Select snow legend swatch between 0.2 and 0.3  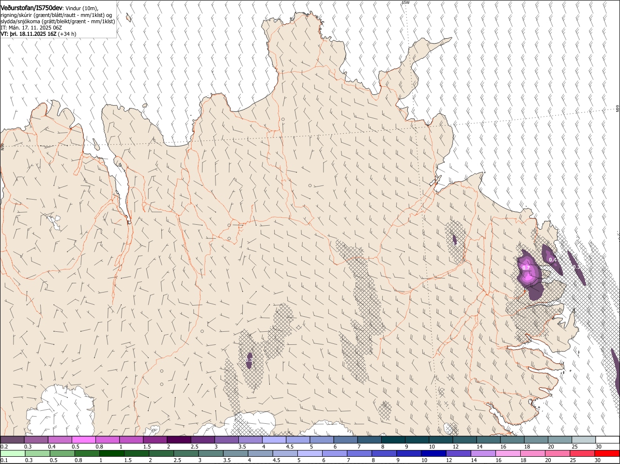pyautogui.click(x=12, y=440)
